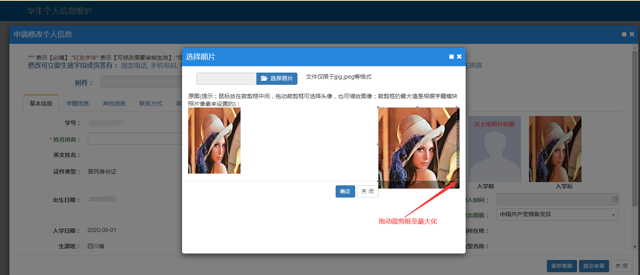This screenshot has width=640, height=275.
Task: Click the bottom-middle crop handle
Action: click(x=418, y=181)
